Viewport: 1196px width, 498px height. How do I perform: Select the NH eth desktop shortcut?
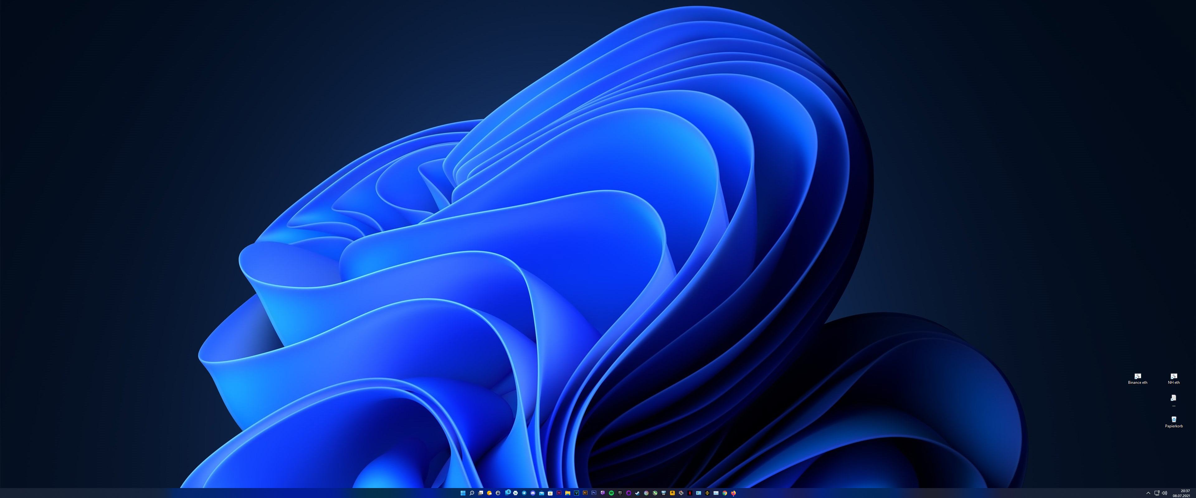click(1174, 379)
